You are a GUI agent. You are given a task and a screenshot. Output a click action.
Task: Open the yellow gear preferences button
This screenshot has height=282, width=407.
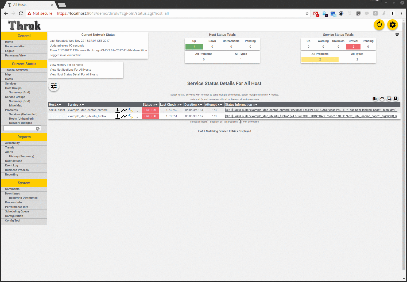coord(392,25)
